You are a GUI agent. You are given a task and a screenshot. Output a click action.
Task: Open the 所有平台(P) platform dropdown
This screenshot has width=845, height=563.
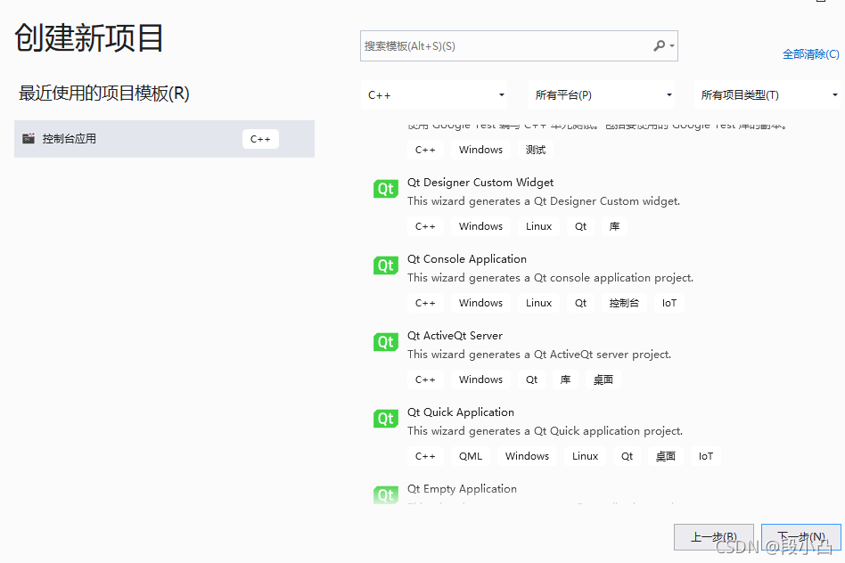(x=602, y=94)
